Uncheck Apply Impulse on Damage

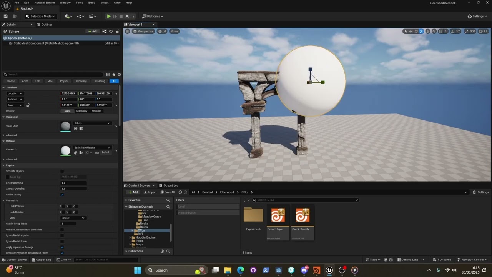pyautogui.click(x=62, y=247)
